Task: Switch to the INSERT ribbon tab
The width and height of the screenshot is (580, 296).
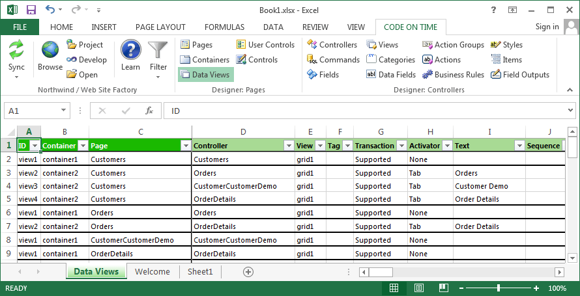Action: pos(104,27)
